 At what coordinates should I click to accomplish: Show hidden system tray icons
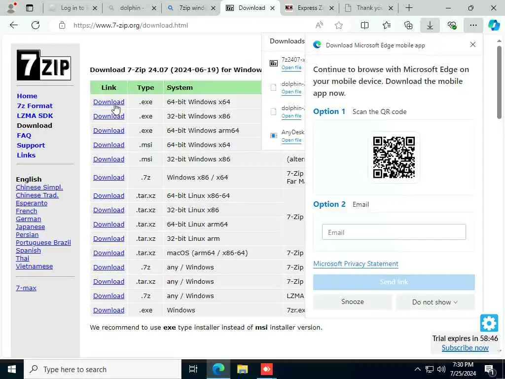tap(417, 369)
